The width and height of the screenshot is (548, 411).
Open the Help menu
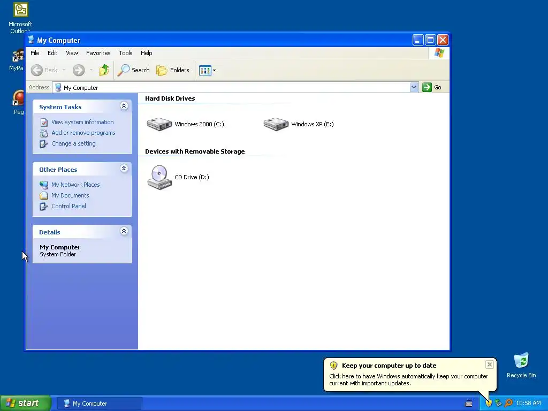(147, 53)
